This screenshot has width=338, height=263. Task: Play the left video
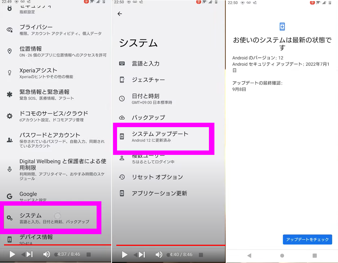coord(12,254)
